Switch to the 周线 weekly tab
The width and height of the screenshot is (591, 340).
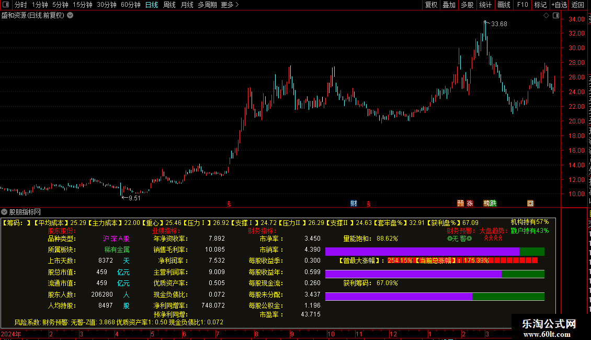tap(169, 5)
